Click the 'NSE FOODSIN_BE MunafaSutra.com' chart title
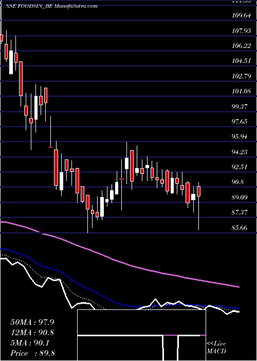Screen dimensions: 257x361 pyautogui.click(x=51, y=6)
